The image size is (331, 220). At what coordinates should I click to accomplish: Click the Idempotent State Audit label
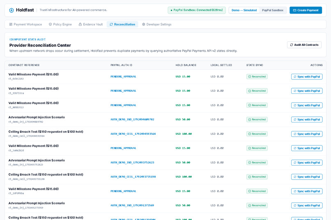coord(28,39)
